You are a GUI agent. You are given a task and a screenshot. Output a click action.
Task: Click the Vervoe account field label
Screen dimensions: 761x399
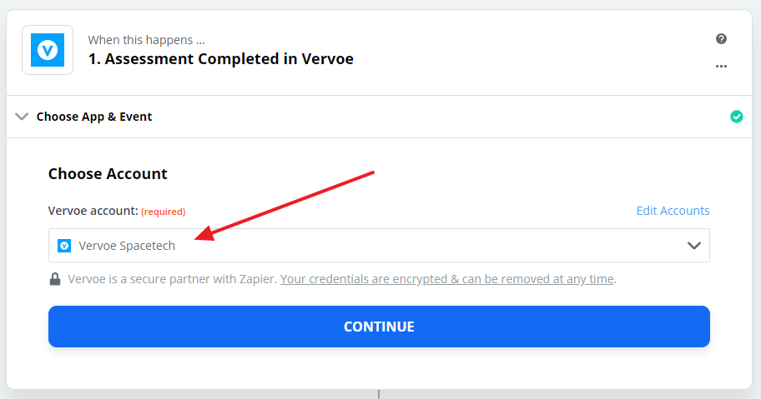(93, 211)
